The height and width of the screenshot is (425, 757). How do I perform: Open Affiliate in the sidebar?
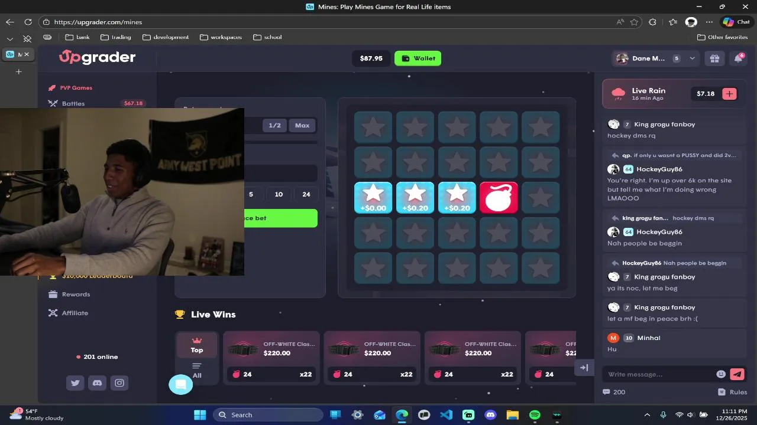(68, 313)
